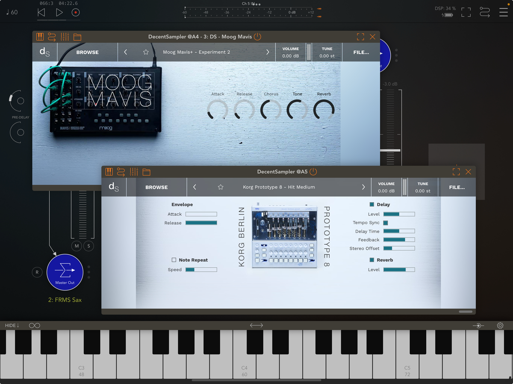Open the preset folder in the Moog Mavis window
Viewport: 513px width, 384px height.
click(77, 37)
